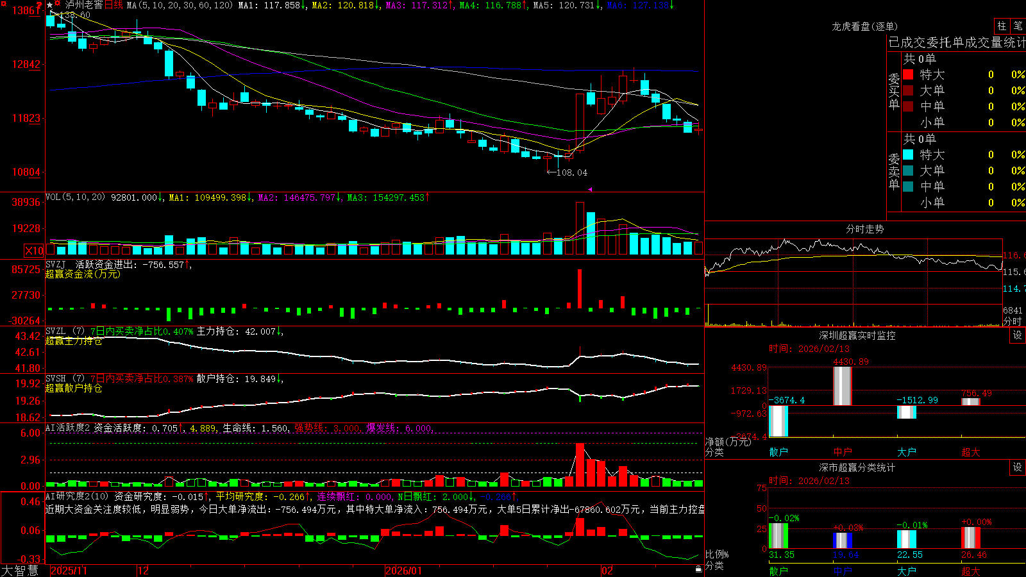Click the red question mark help icon
Viewport: 1026px width, 577px height.
[x=39, y=5]
